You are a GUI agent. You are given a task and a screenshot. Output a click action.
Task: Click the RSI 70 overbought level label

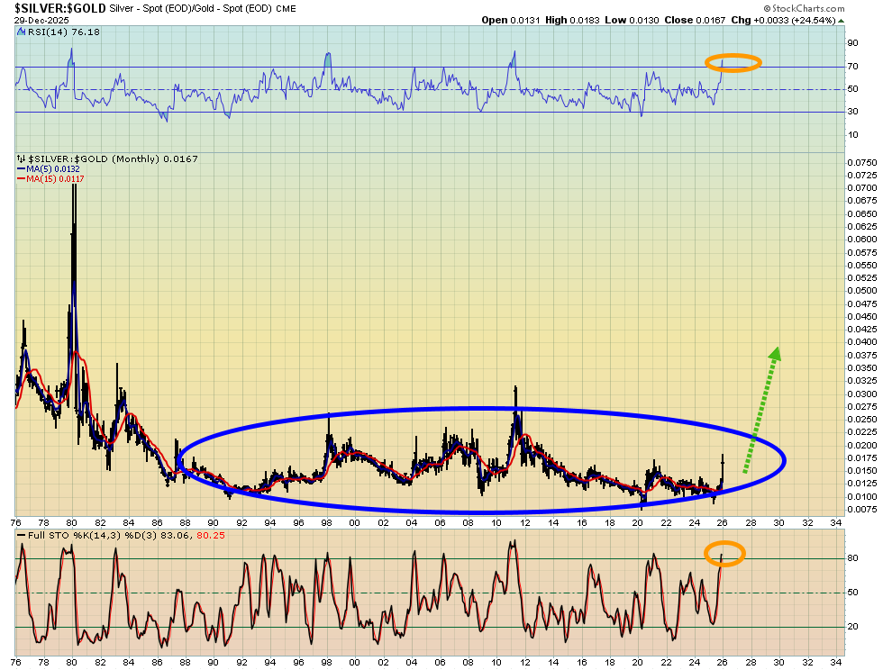pos(852,67)
